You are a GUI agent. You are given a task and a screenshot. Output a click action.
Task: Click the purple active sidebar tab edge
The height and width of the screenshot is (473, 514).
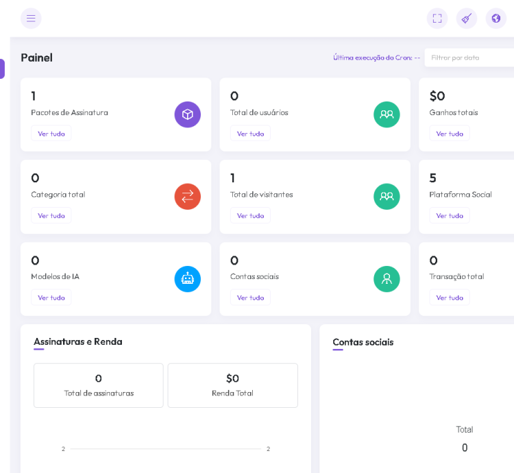2,69
